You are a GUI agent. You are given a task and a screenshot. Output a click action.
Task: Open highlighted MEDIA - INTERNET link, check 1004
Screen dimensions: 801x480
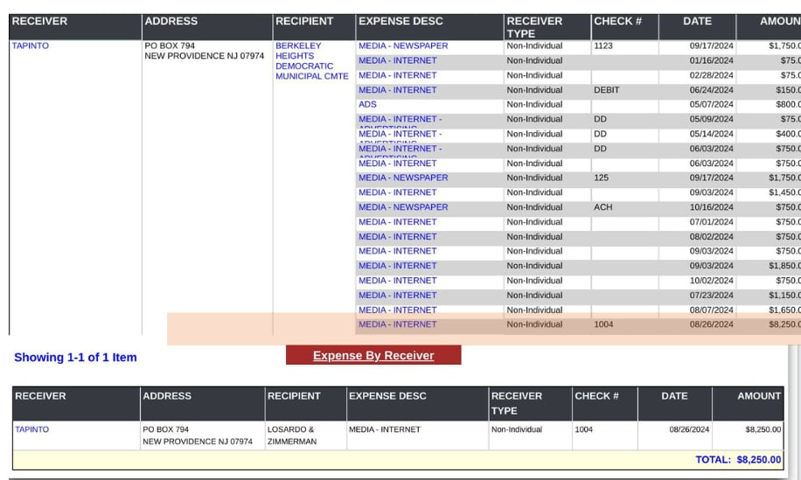click(x=397, y=324)
